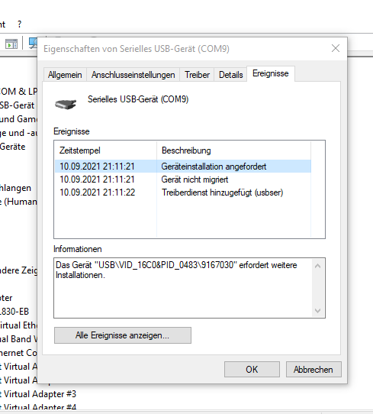
Task: Click the Geräte entry in Device Manager tree
Action: [x=13, y=147]
